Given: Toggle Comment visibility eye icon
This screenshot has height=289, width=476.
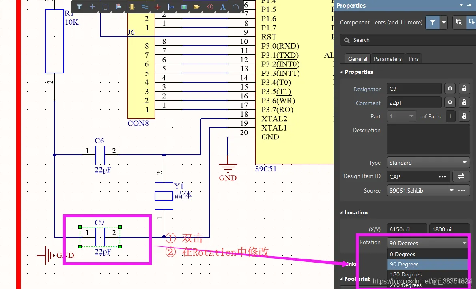Looking at the screenshot, I should (450, 103).
